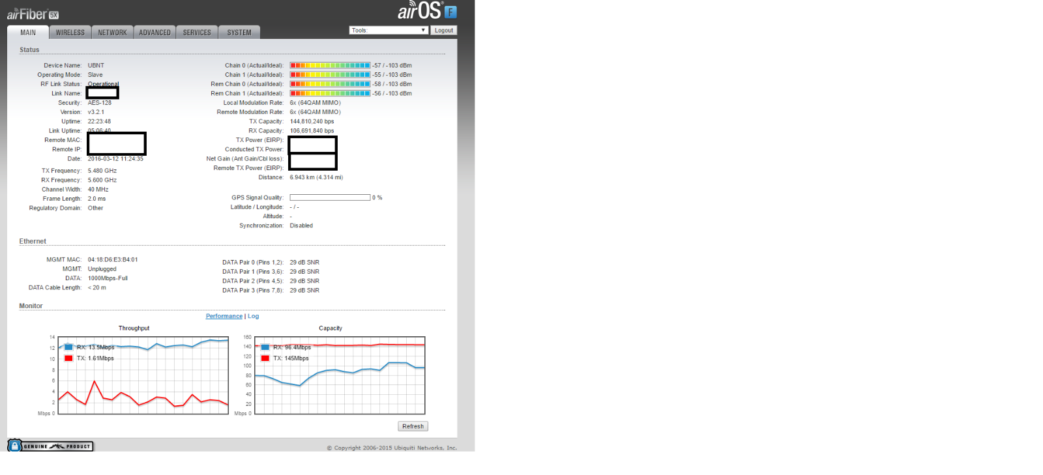Switch to the NETWORK tab
1043x475 pixels.
point(112,33)
